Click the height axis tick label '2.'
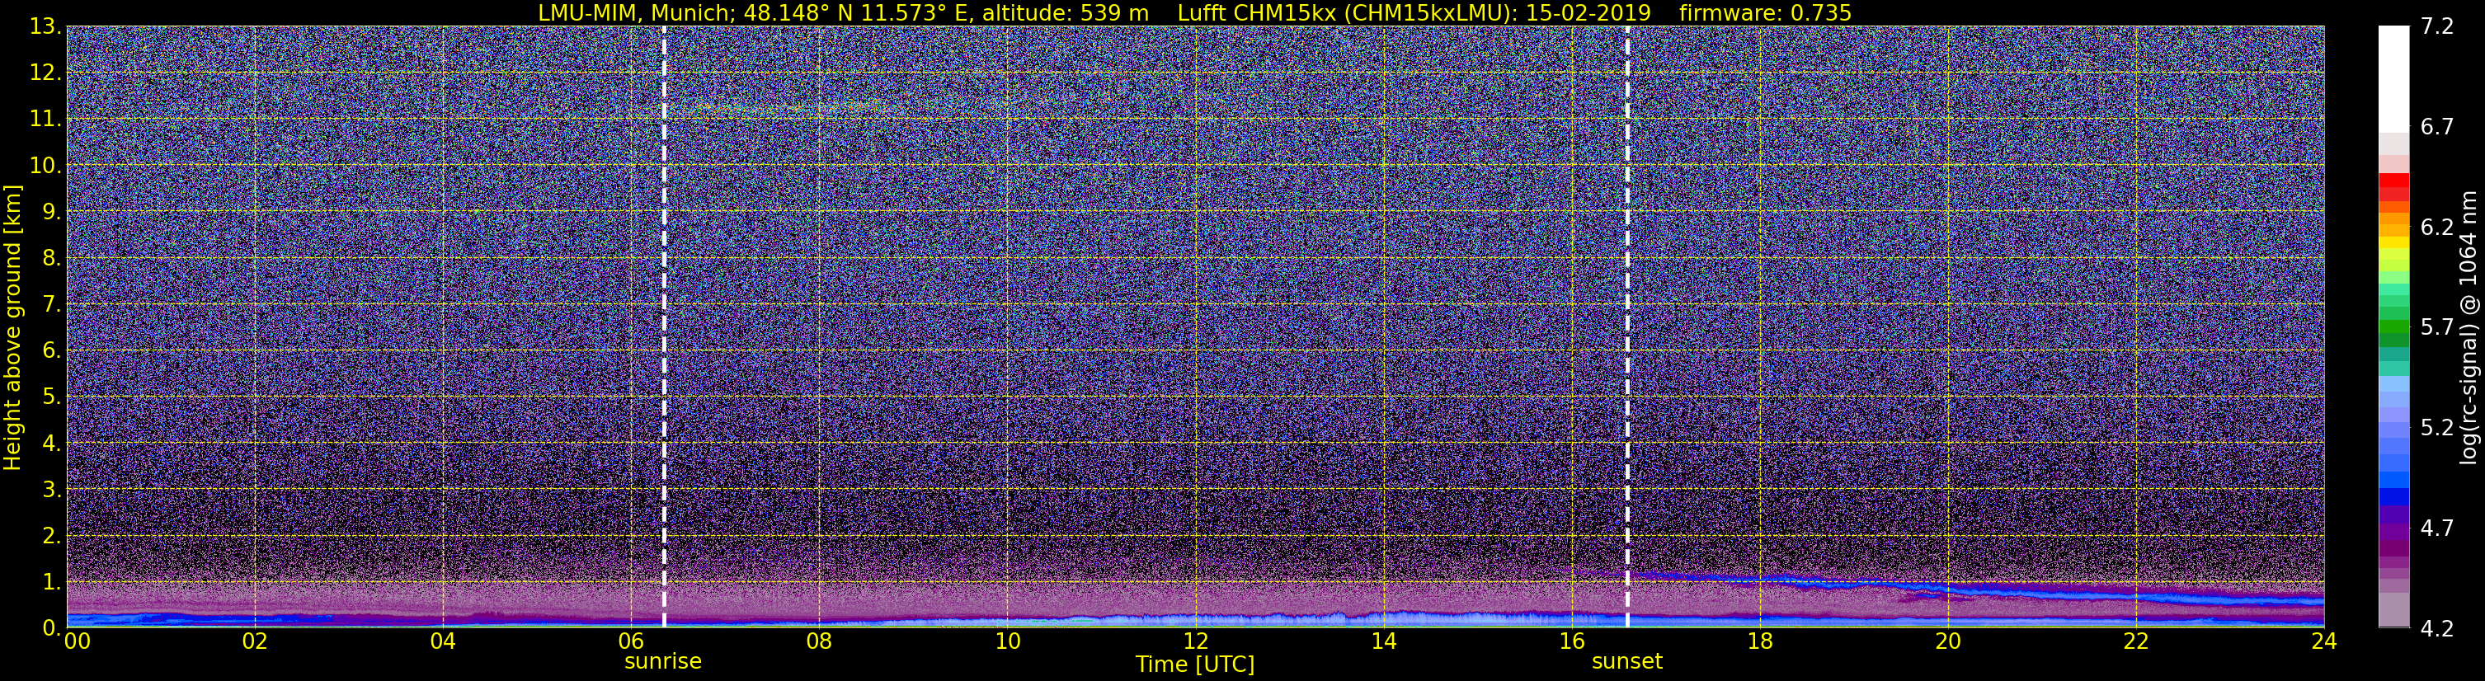This screenshot has height=681, width=2485. tap(51, 537)
